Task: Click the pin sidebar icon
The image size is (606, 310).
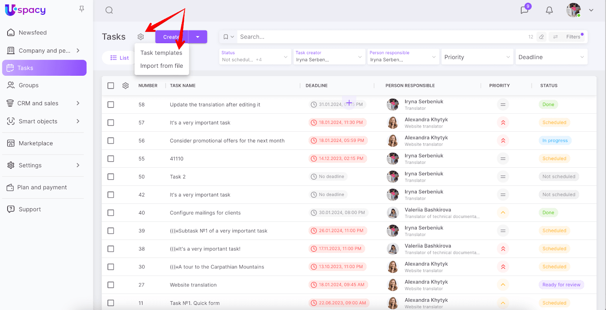Action: tap(81, 9)
